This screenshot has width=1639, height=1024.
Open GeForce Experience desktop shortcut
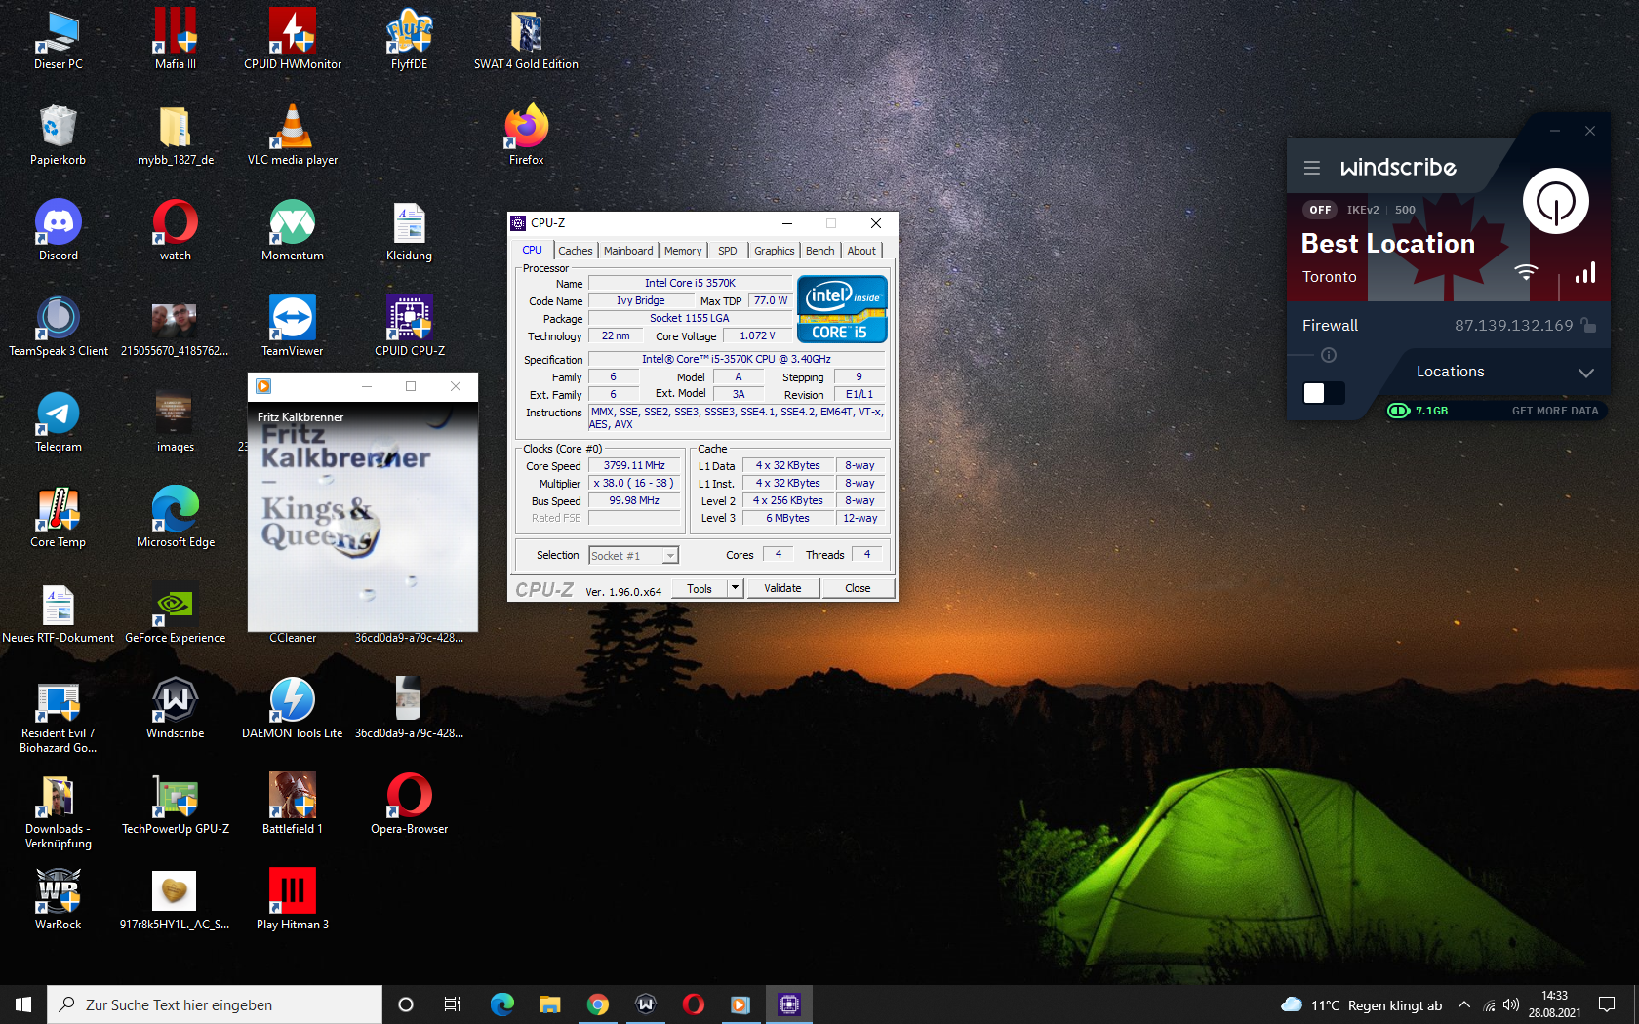click(176, 613)
